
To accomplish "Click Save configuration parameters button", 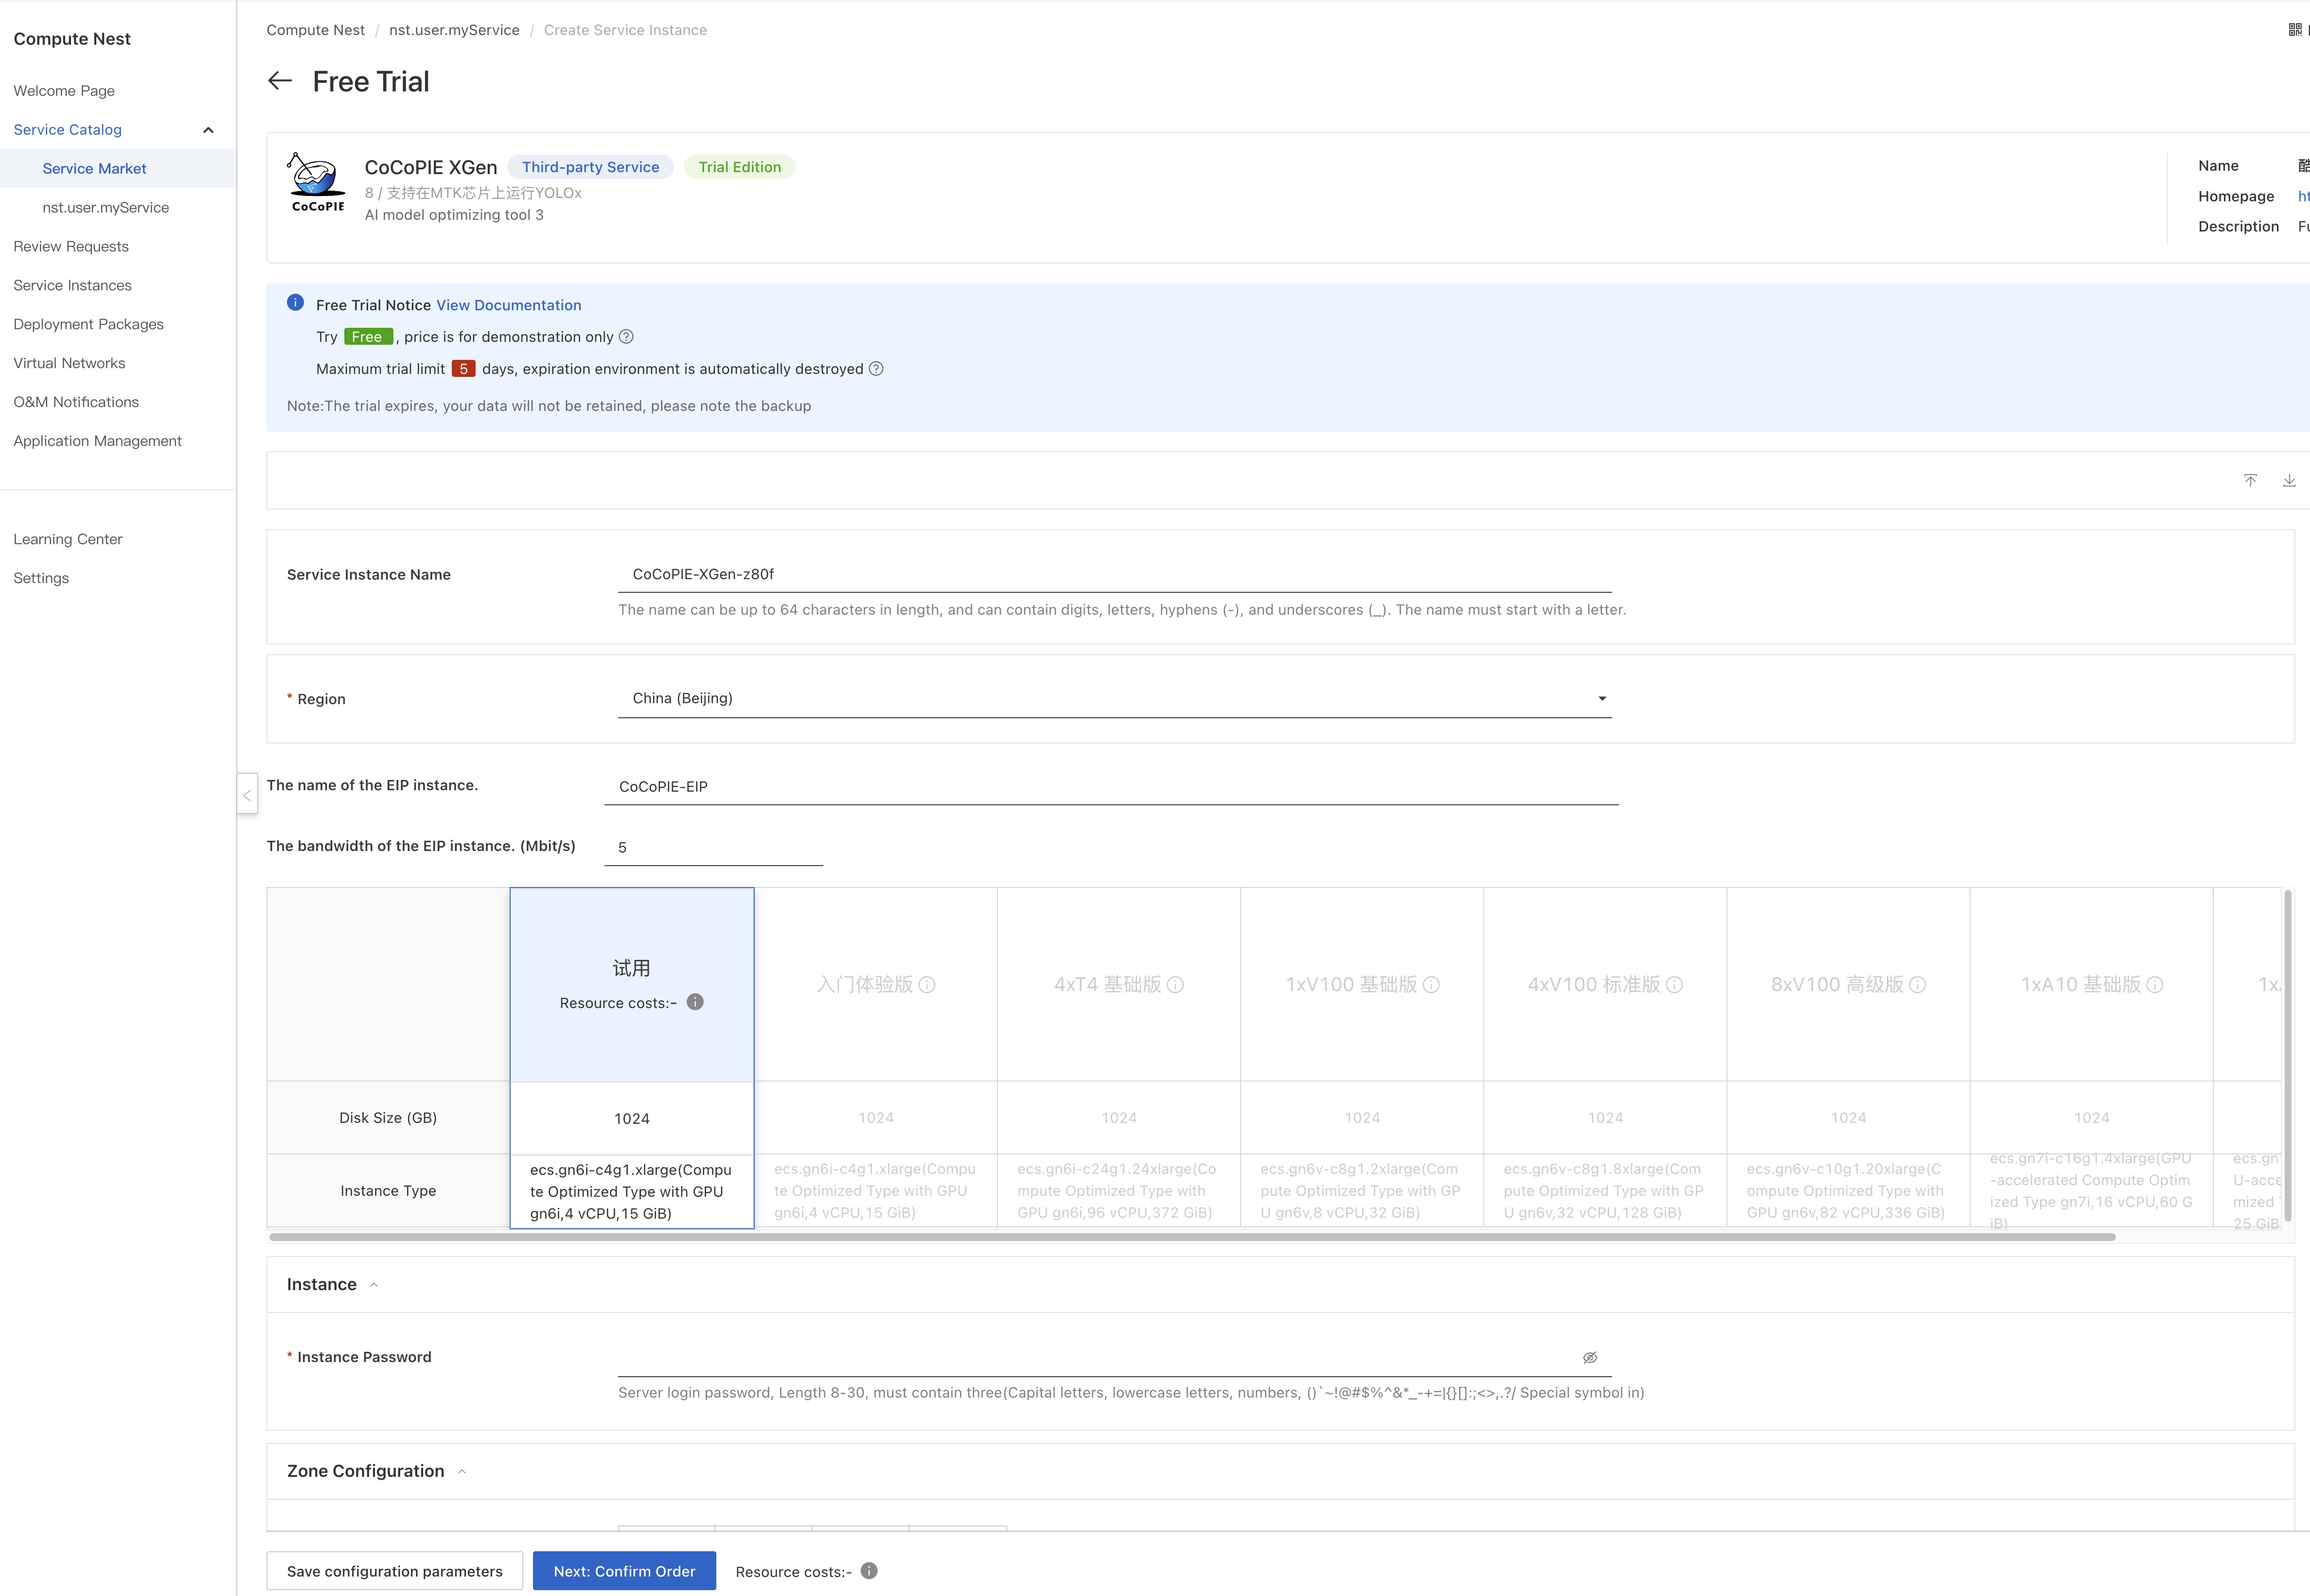I will pyautogui.click(x=394, y=1571).
